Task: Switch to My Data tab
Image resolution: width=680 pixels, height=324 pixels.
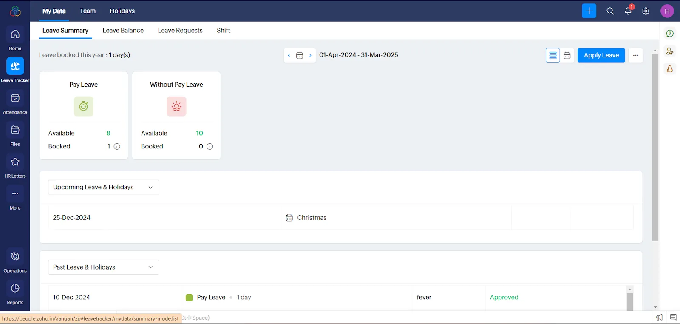Action: pos(54,11)
